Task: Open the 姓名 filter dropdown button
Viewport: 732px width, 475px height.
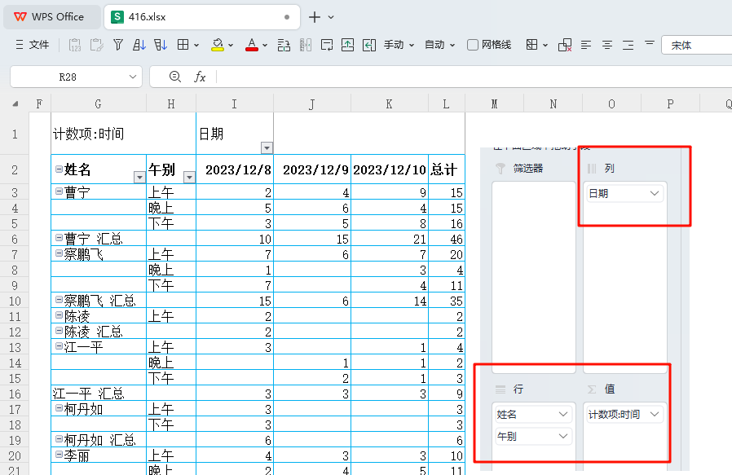Action: point(139,177)
